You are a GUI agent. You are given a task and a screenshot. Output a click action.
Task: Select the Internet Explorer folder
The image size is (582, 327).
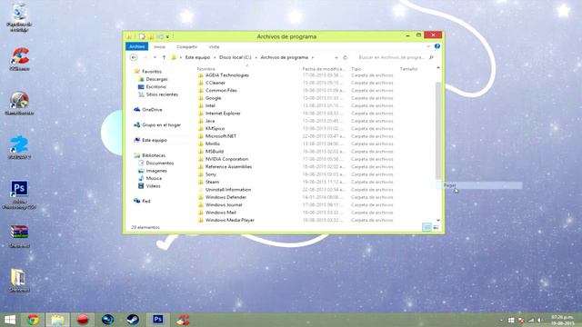(x=223, y=114)
